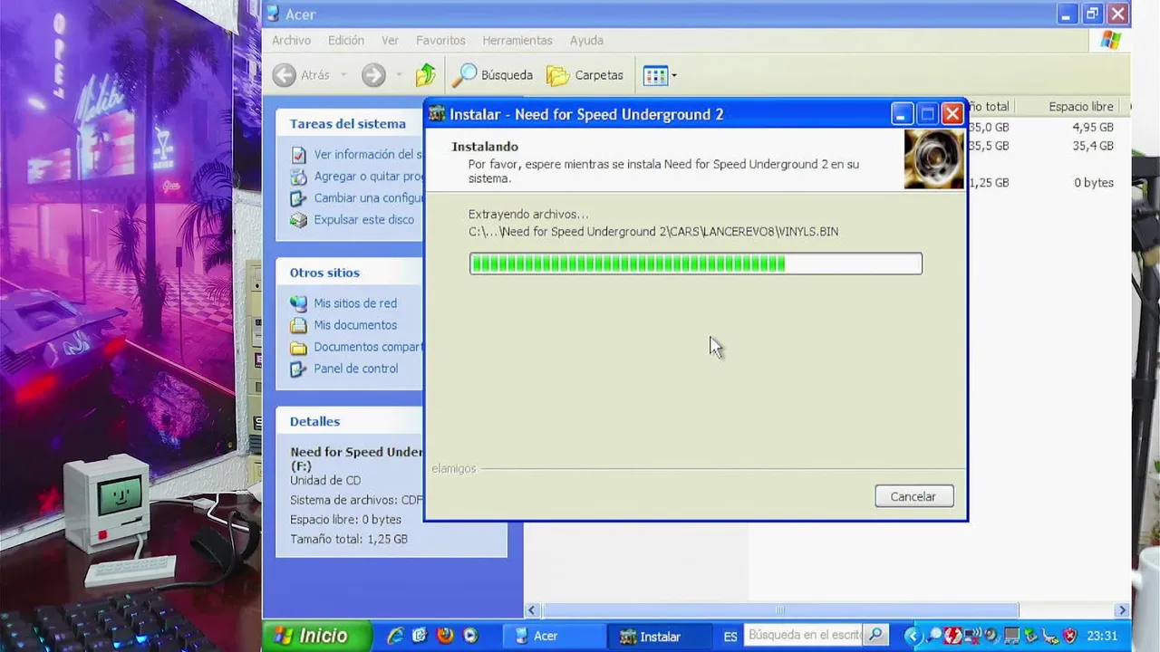Image resolution: width=1160 pixels, height=652 pixels.
Task: Go up one folder level icon
Action: click(426, 75)
